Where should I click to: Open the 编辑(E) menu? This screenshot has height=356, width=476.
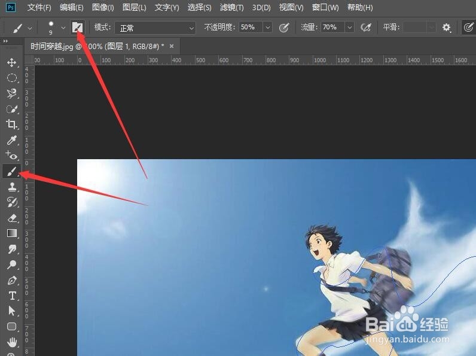coord(72,8)
